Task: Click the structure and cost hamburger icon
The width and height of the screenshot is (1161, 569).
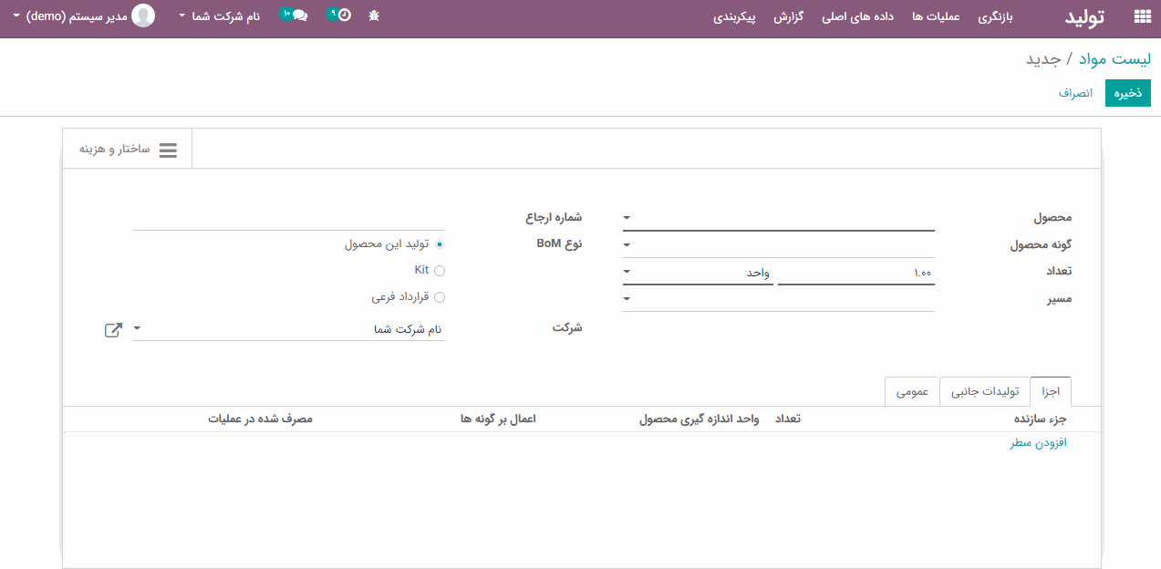Action: 168,150
